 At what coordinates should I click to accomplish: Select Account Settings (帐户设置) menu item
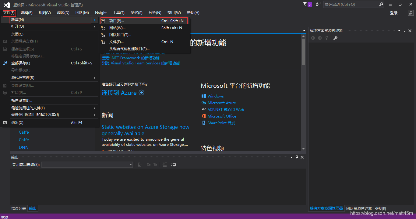50,101
